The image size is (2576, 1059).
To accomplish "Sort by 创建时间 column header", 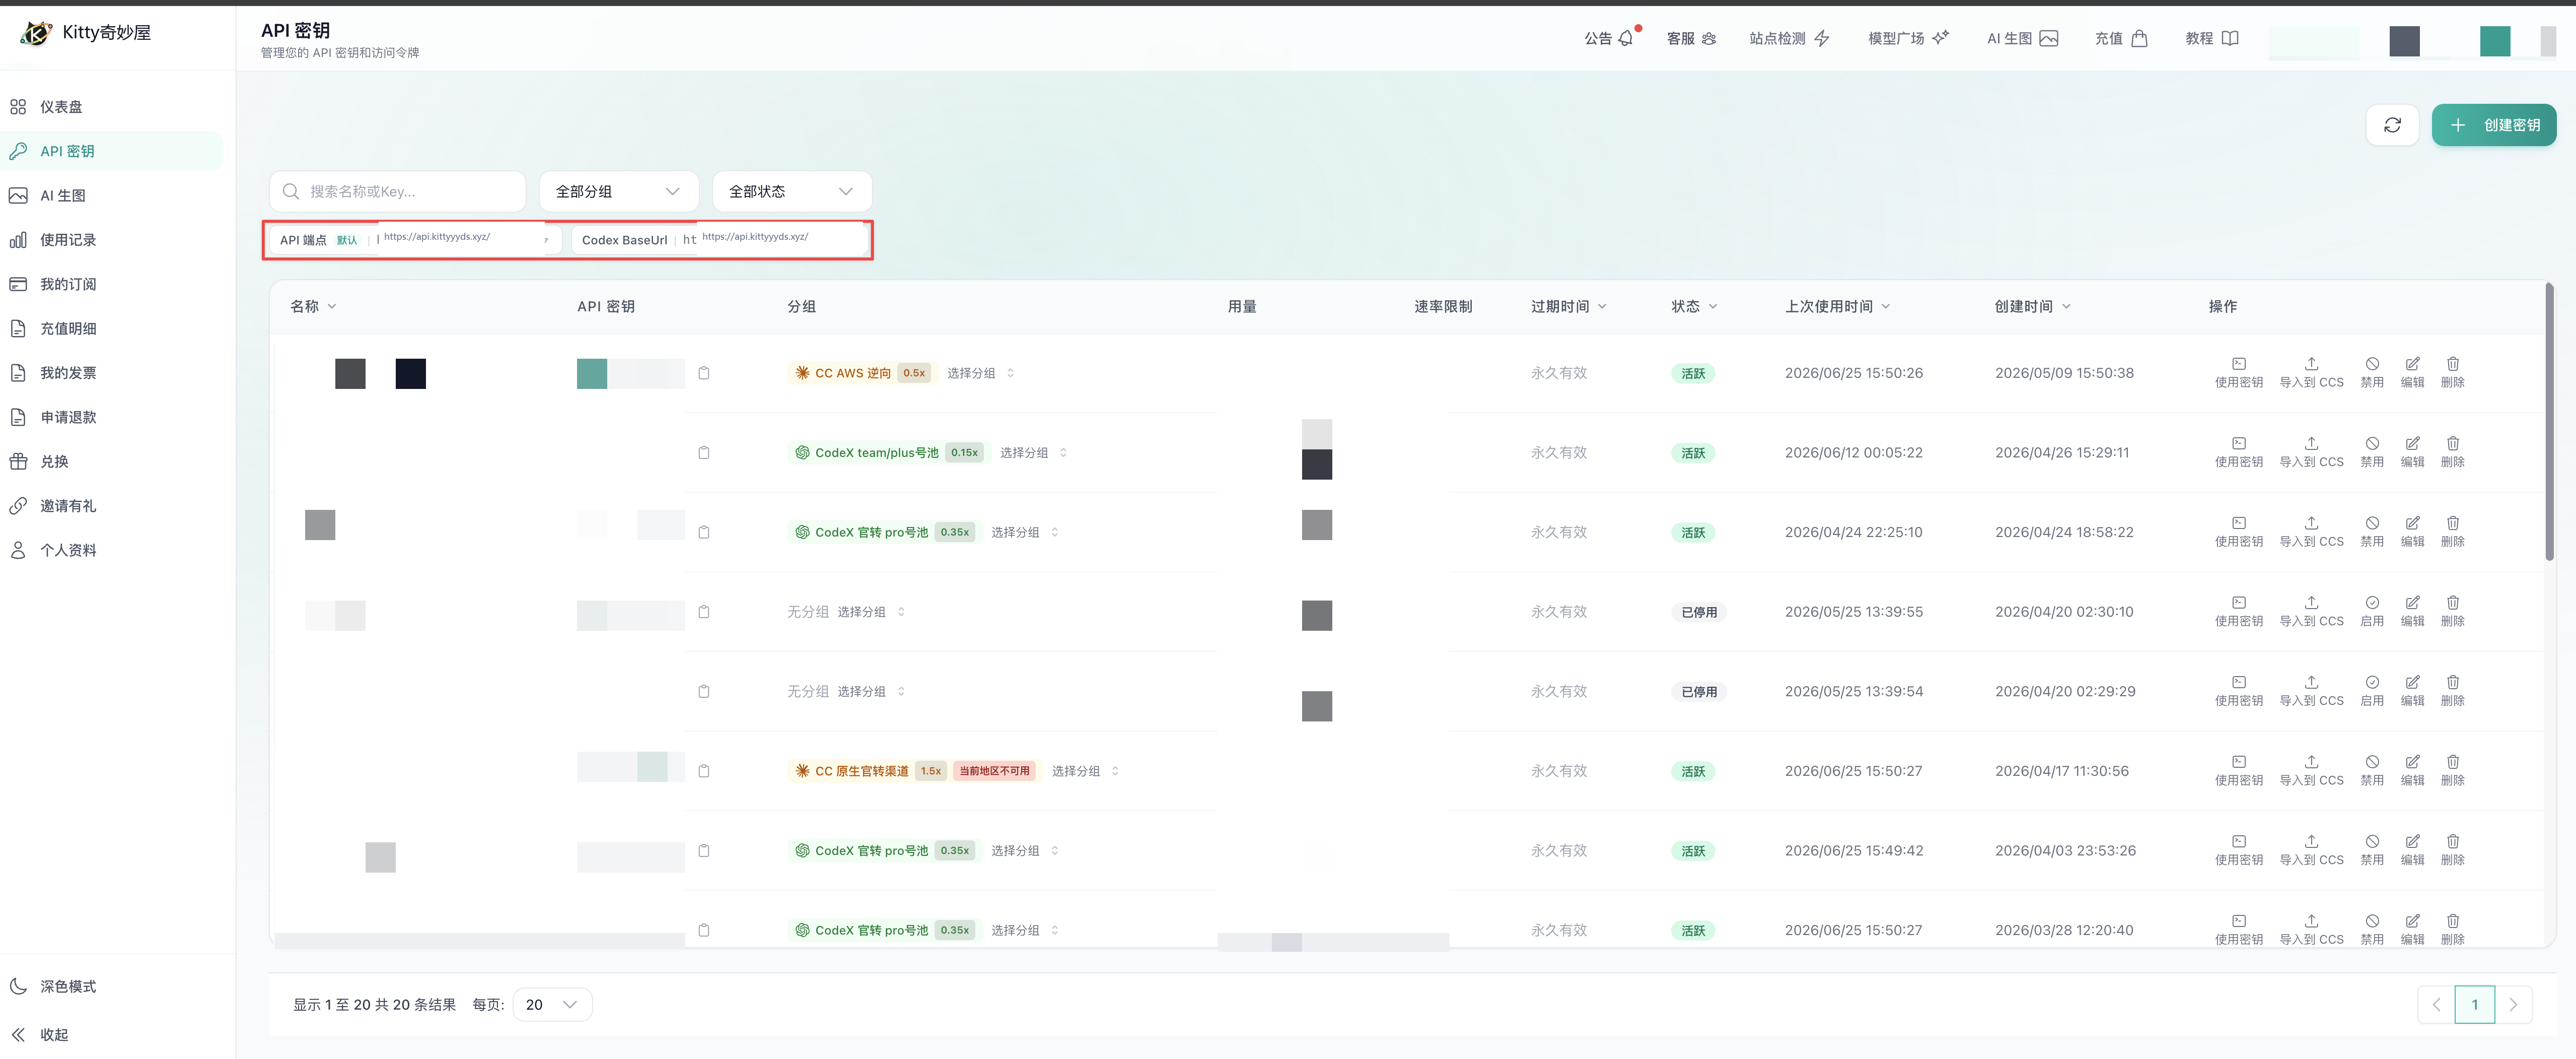I will pyautogui.click(x=2032, y=306).
